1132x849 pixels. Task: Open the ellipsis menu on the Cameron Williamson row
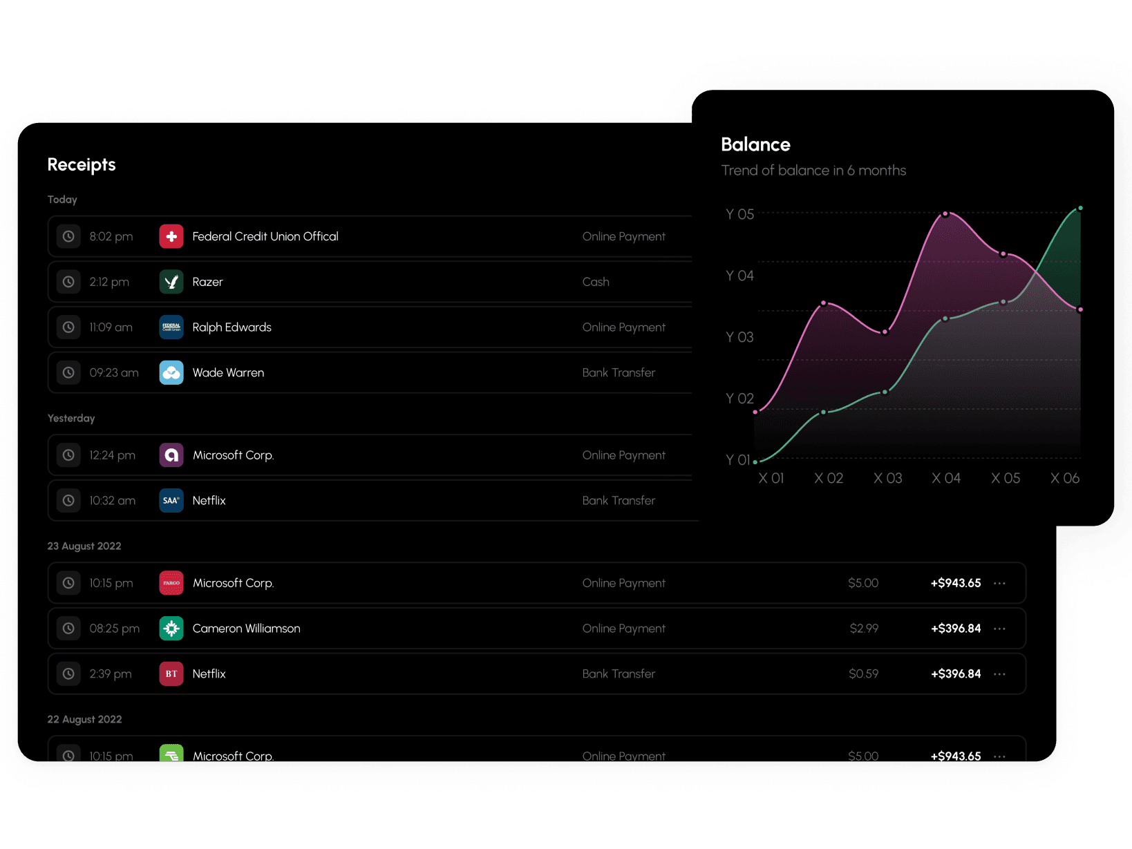(x=999, y=628)
